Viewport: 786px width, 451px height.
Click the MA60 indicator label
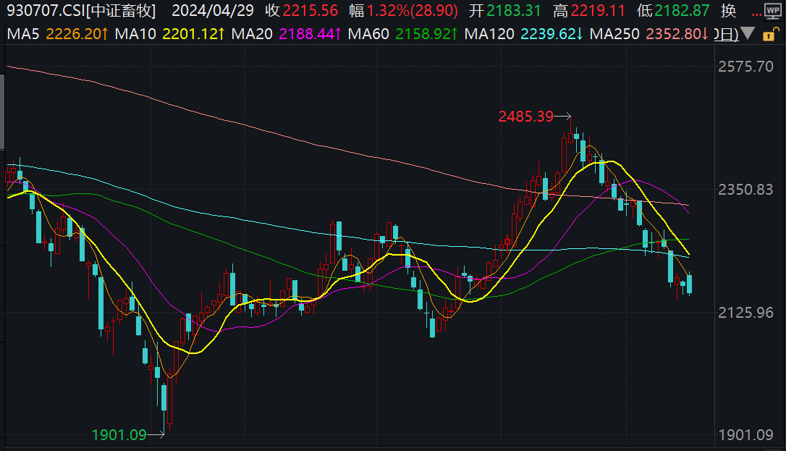[x=368, y=34]
